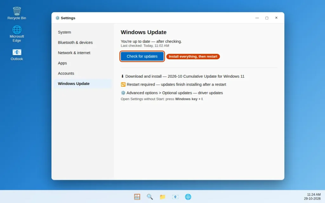The height and width of the screenshot is (203, 325).
Task: Go to Bluetooth & devices settings
Action: point(83,43)
